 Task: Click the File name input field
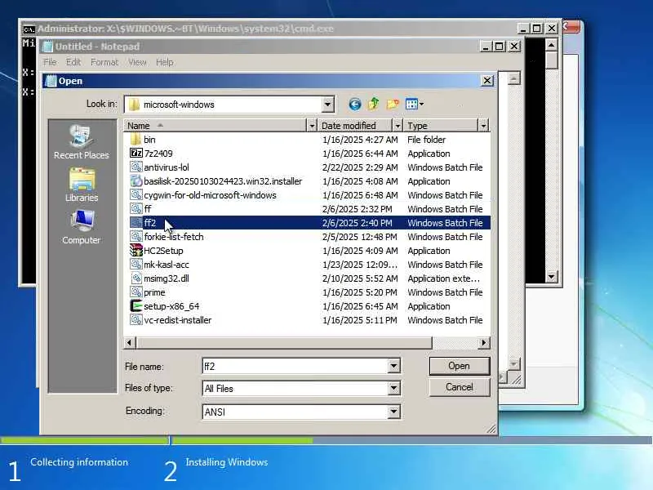295,366
